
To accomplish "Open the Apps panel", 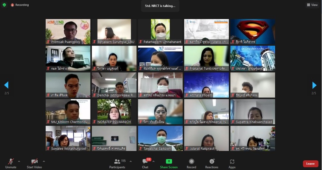I will point(232,162).
